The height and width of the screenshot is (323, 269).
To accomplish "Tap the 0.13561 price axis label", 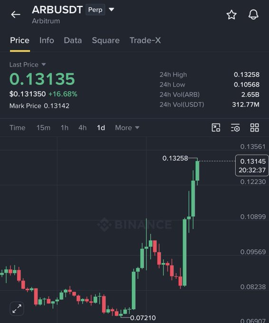I will (x=253, y=147).
